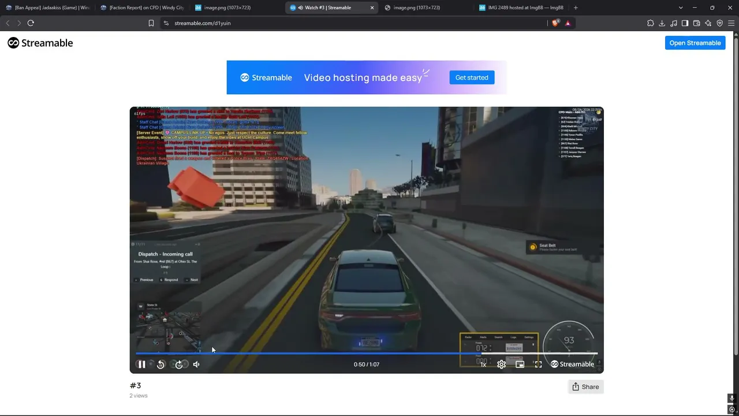Toggle picture-in-picture mode
This screenshot has width=739, height=416.
pos(520,365)
